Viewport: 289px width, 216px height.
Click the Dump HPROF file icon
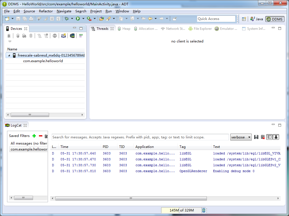[x=24, y=36]
